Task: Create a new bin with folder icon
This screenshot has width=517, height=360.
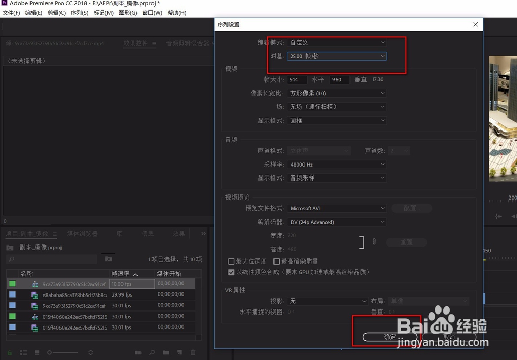Action: point(166,352)
